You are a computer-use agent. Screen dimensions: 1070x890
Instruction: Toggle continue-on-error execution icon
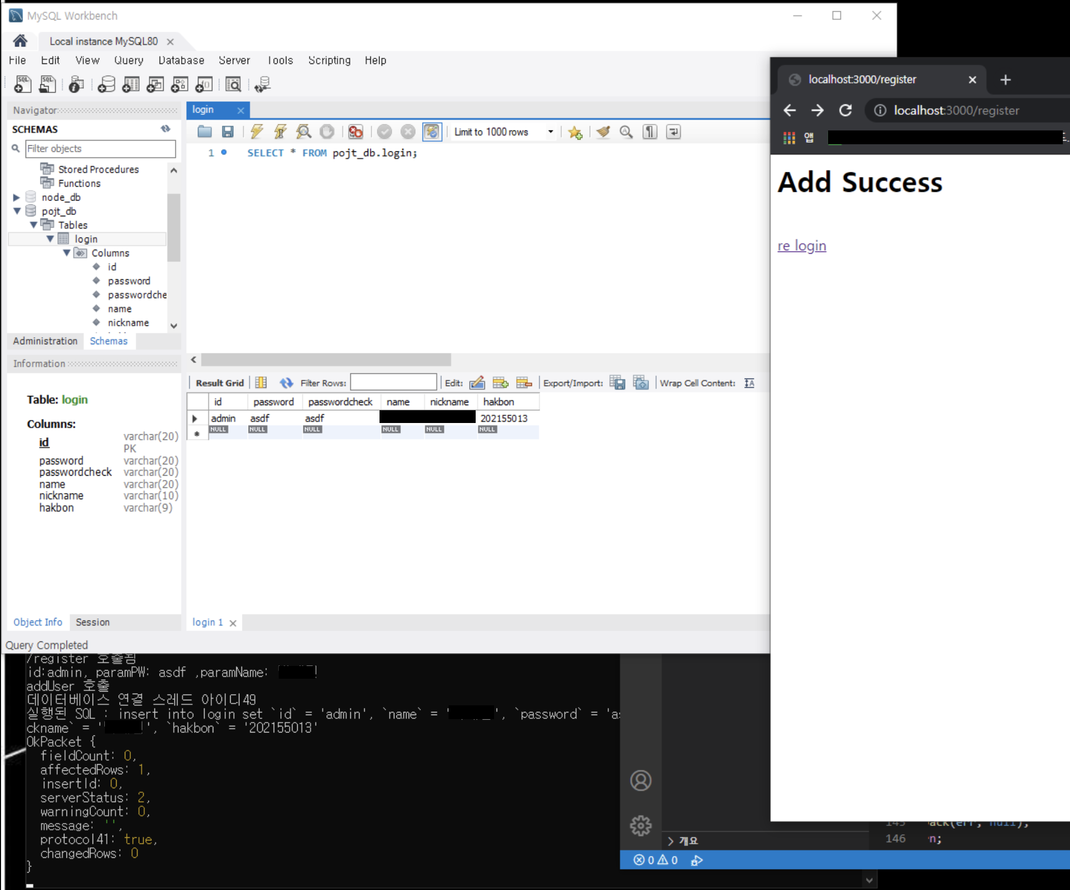pos(355,131)
